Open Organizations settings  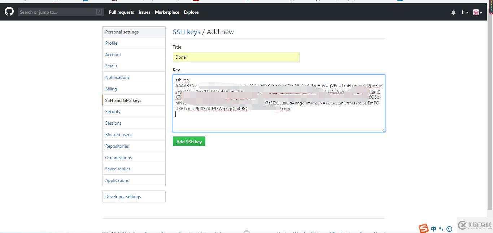click(134, 158)
